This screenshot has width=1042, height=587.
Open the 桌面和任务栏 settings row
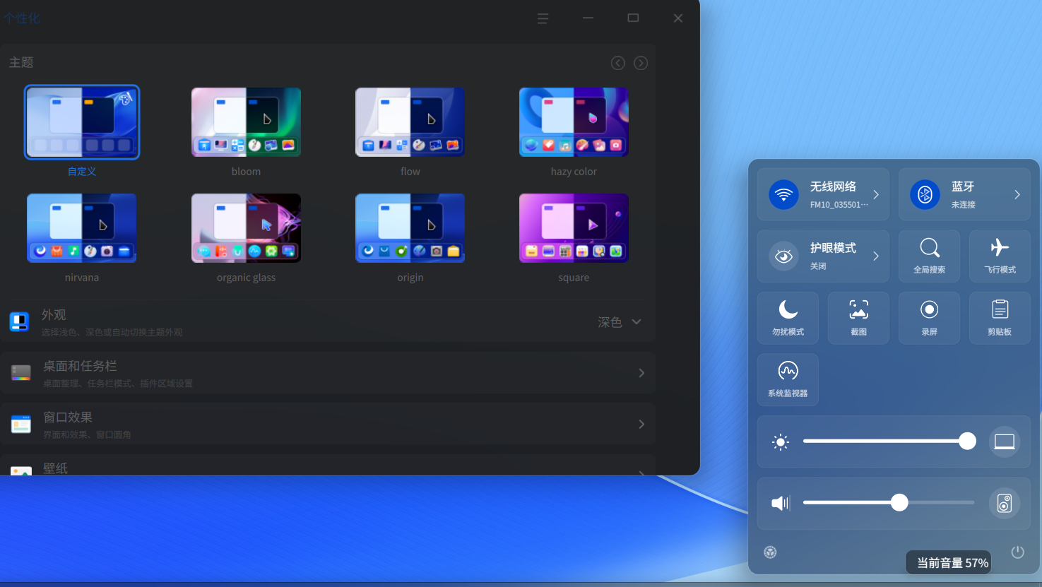(328, 373)
